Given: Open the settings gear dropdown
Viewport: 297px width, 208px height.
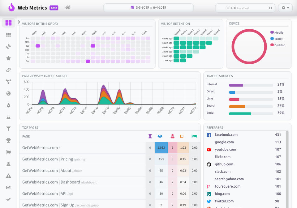Looking at the screenshot, I should click(x=285, y=8).
